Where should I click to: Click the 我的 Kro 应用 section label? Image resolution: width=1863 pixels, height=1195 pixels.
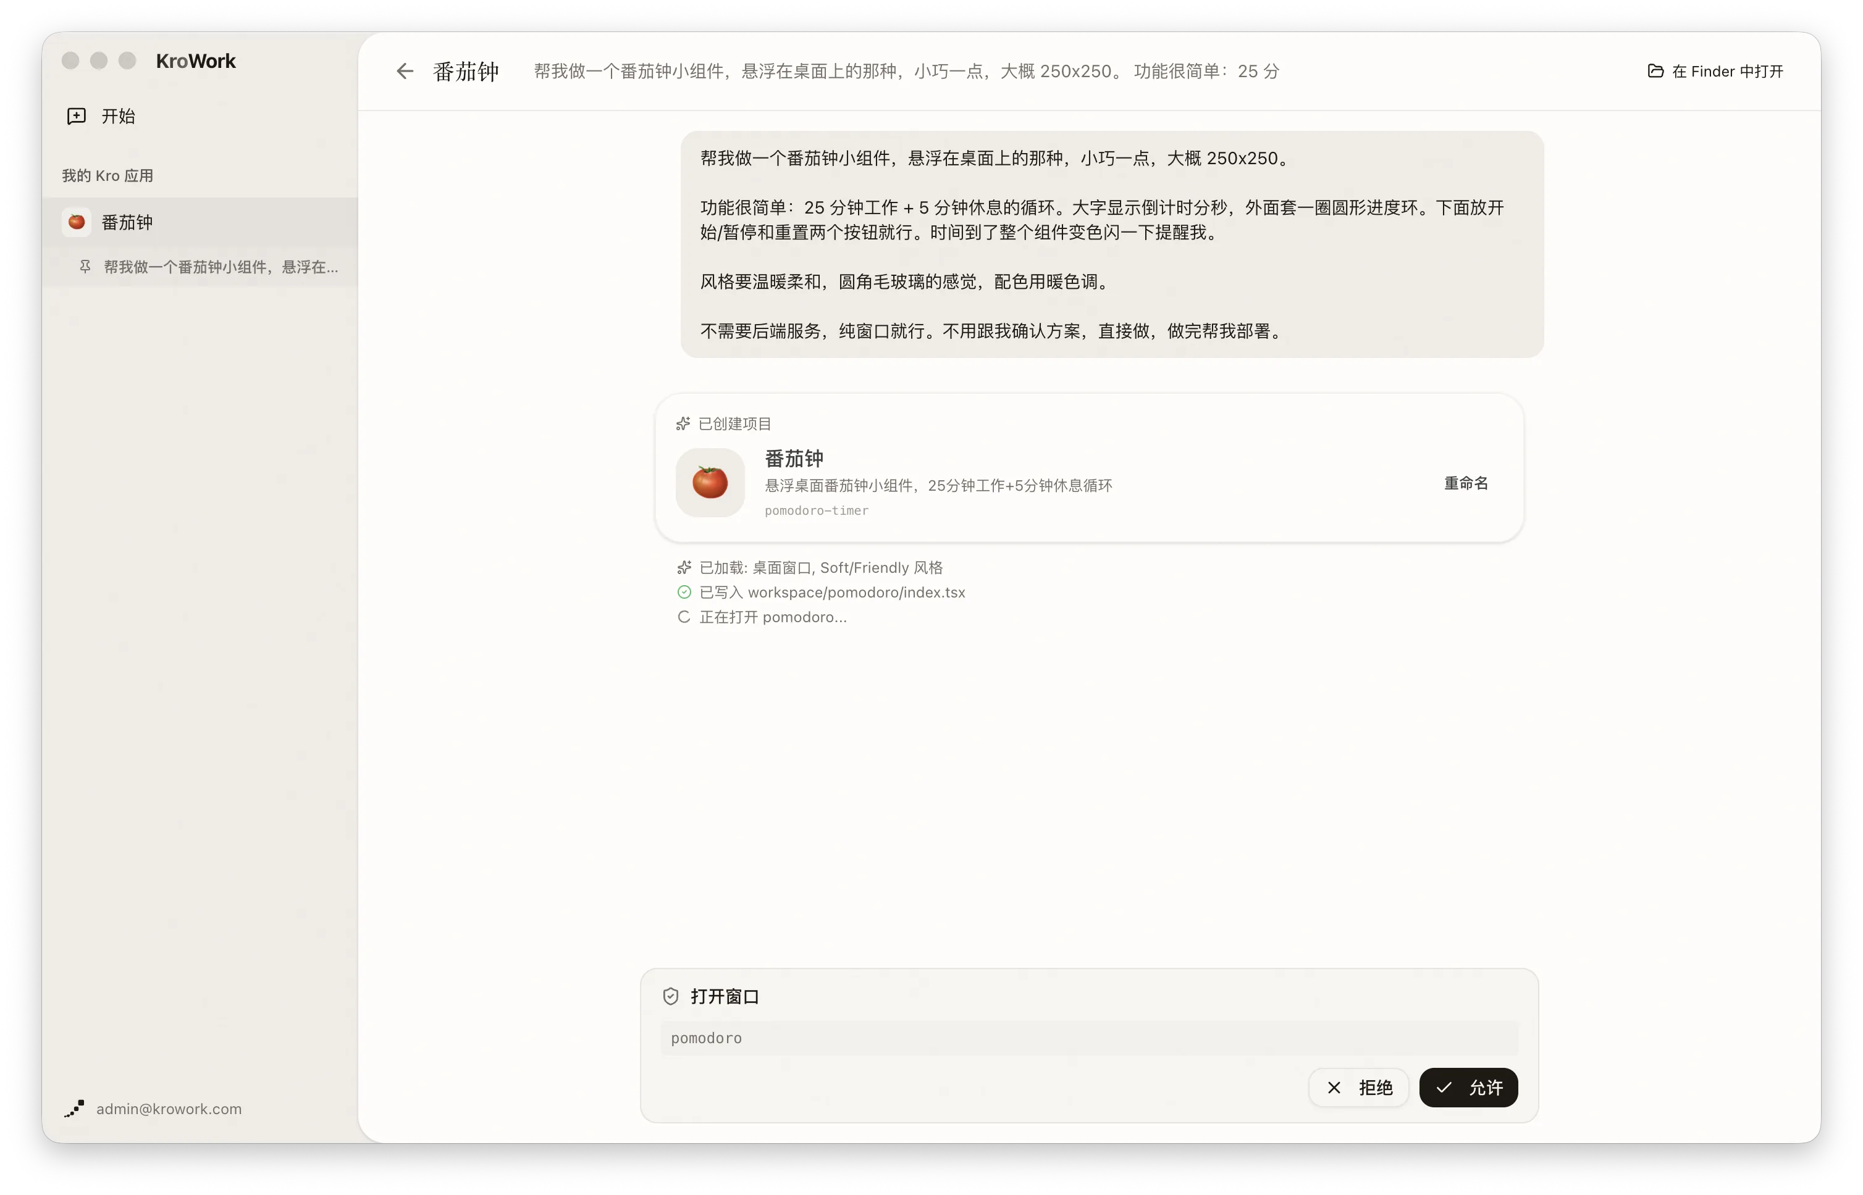[108, 175]
